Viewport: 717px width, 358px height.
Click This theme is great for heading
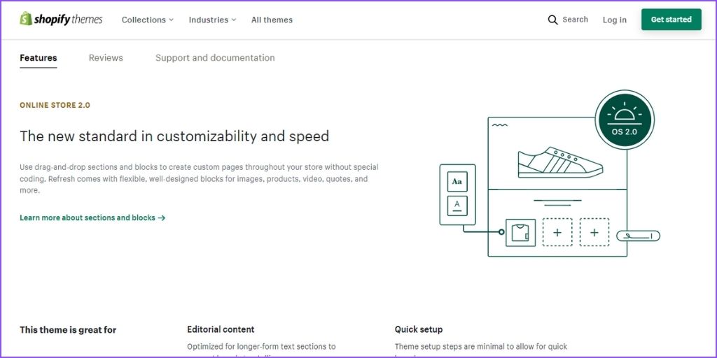[x=68, y=330]
